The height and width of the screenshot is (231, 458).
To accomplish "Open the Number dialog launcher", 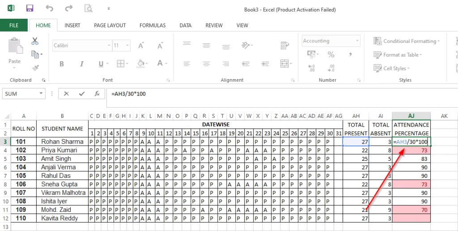I will click(359, 80).
